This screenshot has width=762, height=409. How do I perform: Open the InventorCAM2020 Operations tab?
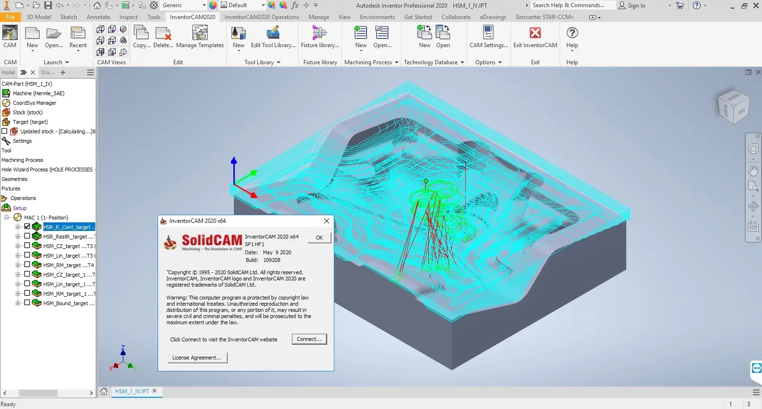pyautogui.click(x=262, y=17)
